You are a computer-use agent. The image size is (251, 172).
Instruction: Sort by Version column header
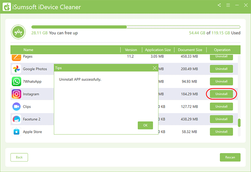(x=131, y=50)
